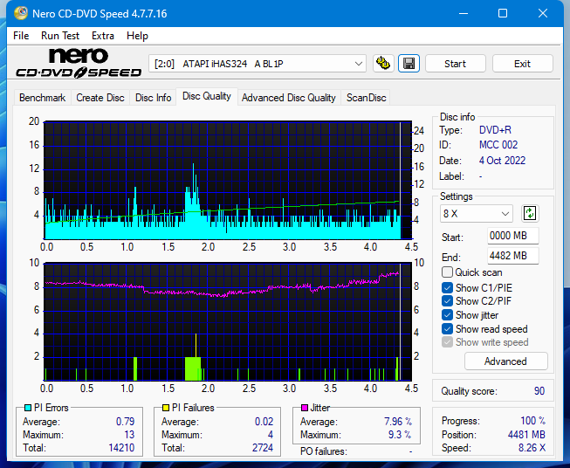This screenshot has width=570, height=468.
Task: Toggle Show read speed checkbox
Action: tap(447, 328)
